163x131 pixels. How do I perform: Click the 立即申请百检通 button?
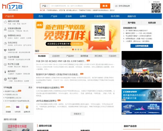(141, 46)
